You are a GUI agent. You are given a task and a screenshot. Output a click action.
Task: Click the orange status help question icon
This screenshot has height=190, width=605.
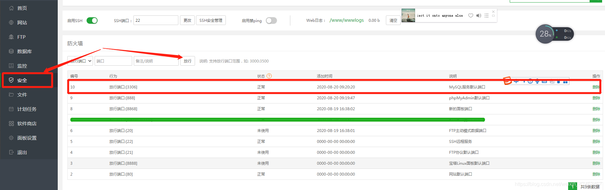(x=269, y=76)
